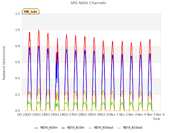Click the Nov 1 date tick
This screenshot has width=177, height=133.
[x=114, y=114]
